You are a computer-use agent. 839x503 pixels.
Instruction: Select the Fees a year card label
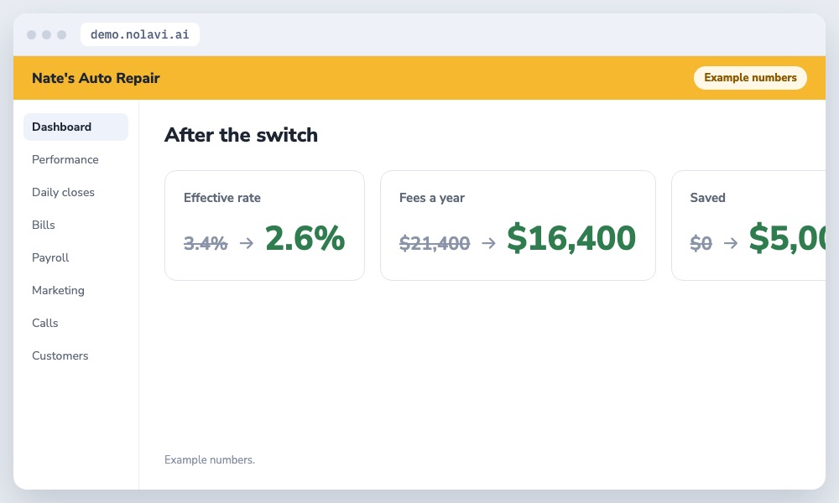click(432, 198)
